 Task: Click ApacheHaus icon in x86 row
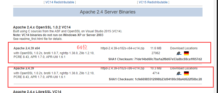[x=179, y=73]
